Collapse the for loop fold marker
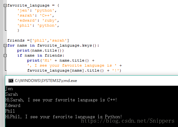 (x=5, y=46)
